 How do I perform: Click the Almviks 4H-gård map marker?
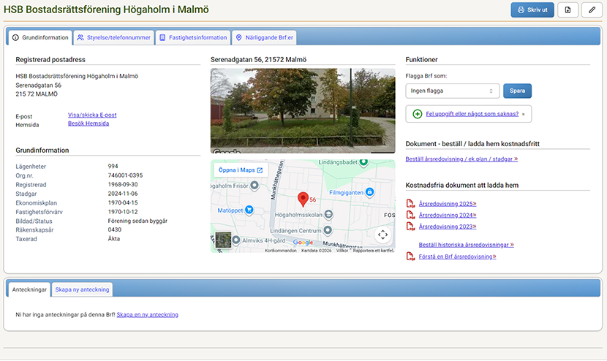click(235, 240)
